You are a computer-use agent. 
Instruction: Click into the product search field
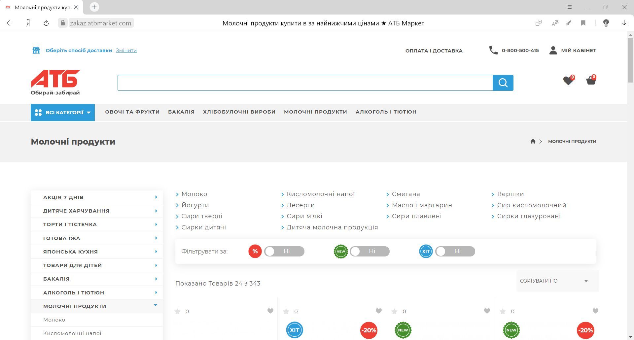[305, 83]
